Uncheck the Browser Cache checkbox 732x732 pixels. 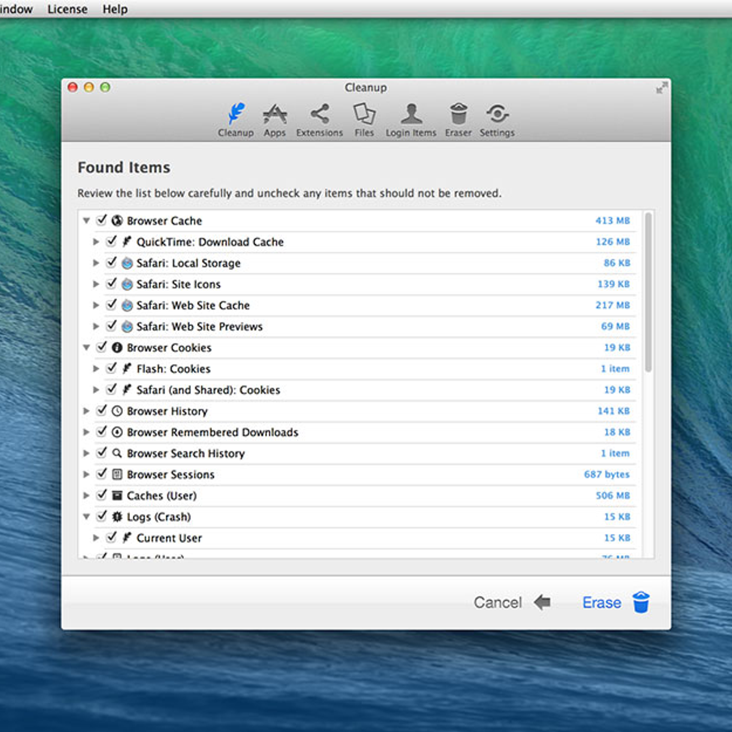[102, 220]
